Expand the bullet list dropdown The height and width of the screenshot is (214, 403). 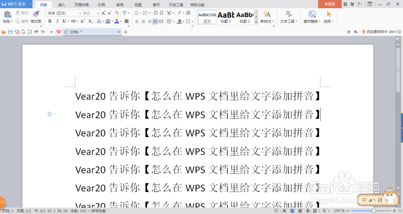coord(141,13)
